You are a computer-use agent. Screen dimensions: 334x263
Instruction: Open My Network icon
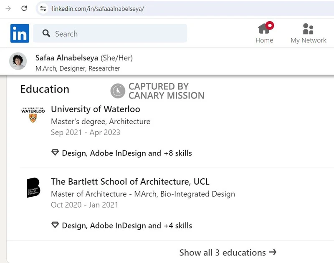coord(308,29)
